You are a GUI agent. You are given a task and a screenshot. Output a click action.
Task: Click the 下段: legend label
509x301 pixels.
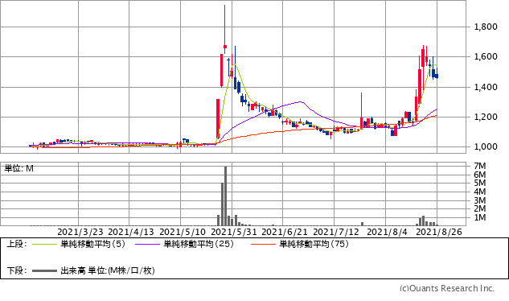tap(17, 270)
